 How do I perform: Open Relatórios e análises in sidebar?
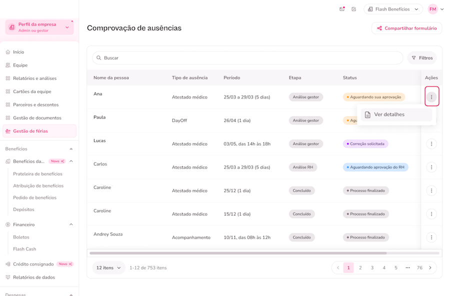coord(34,78)
